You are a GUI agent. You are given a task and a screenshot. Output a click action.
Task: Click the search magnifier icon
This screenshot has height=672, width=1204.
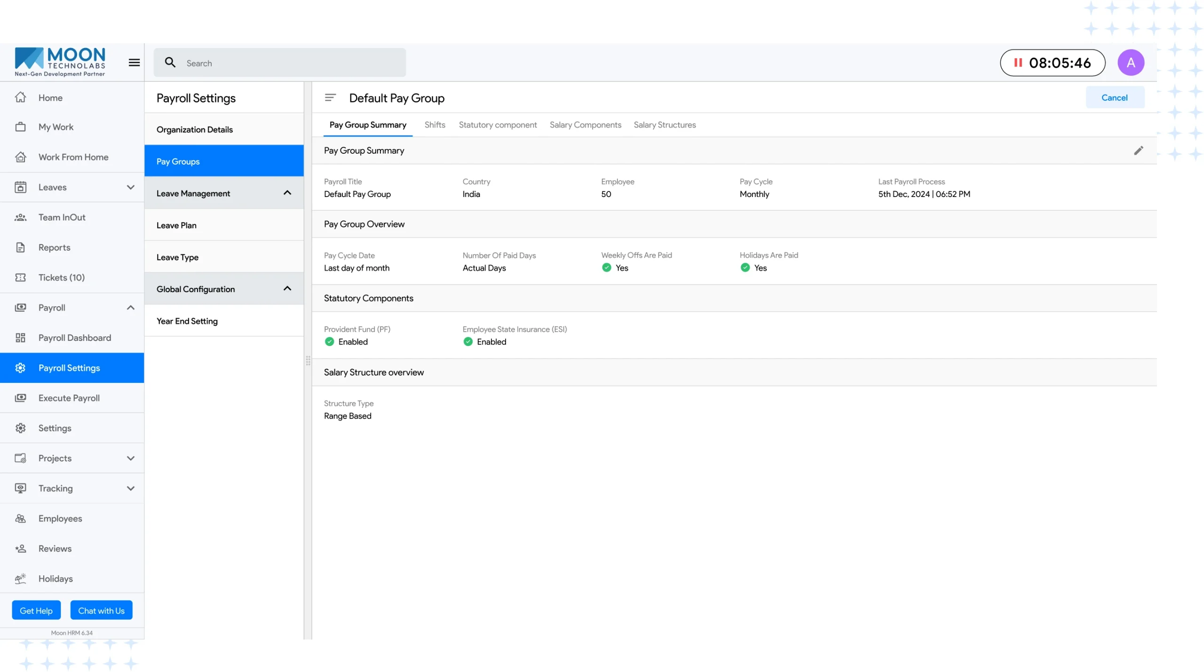(170, 63)
